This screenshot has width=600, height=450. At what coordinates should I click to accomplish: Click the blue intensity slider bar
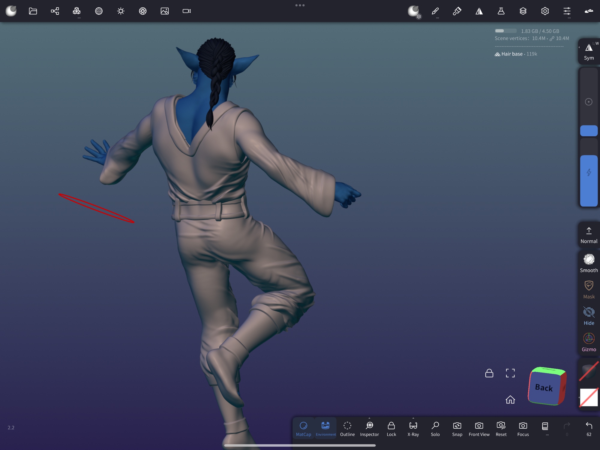[x=589, y=180]
